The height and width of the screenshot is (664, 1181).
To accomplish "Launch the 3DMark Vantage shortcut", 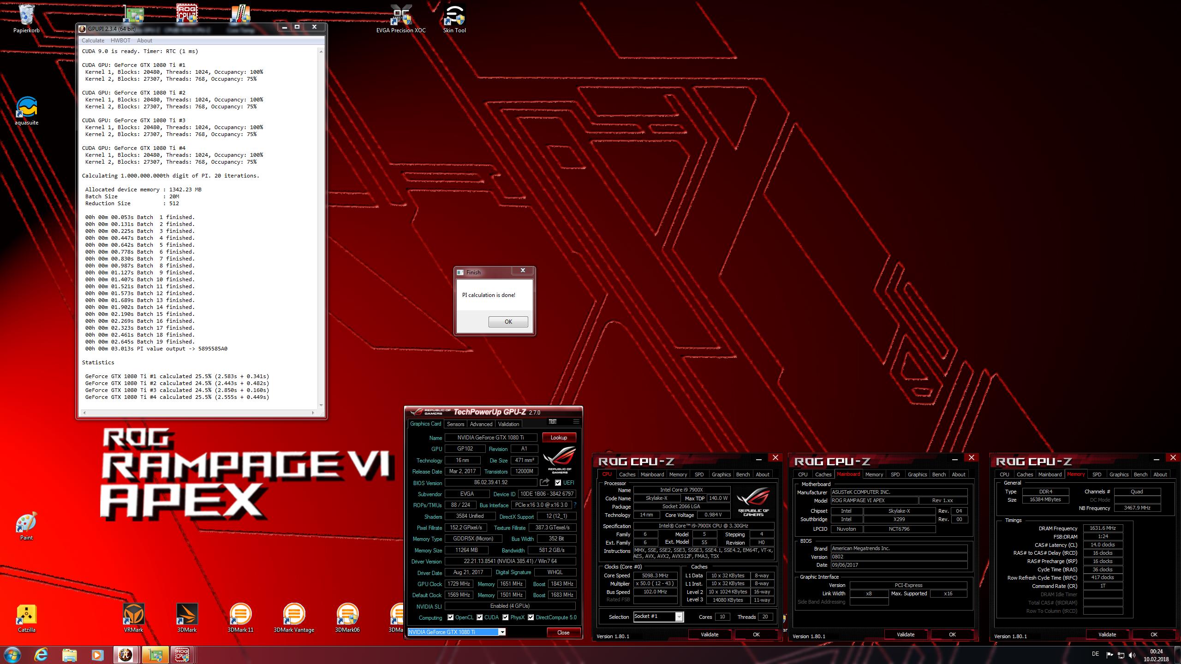I will tap(294, 618).
